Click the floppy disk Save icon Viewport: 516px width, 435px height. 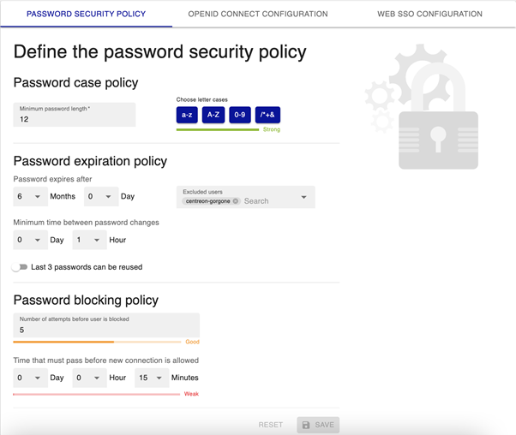tap(306, 425)
